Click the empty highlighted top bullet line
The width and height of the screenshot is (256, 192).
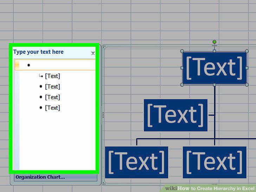click(x=55, y=65)
